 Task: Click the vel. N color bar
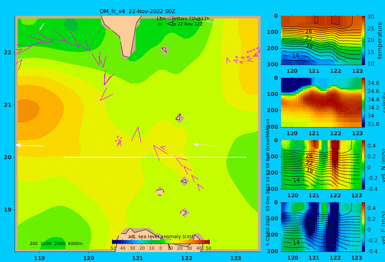(x=363, y=165)
